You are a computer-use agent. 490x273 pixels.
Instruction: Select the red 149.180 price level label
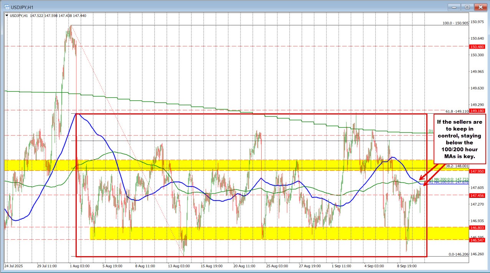[477, 111]
